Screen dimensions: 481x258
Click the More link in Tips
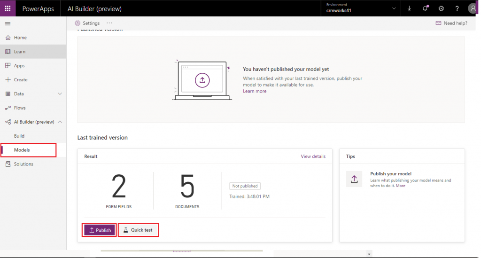point(400,186)
